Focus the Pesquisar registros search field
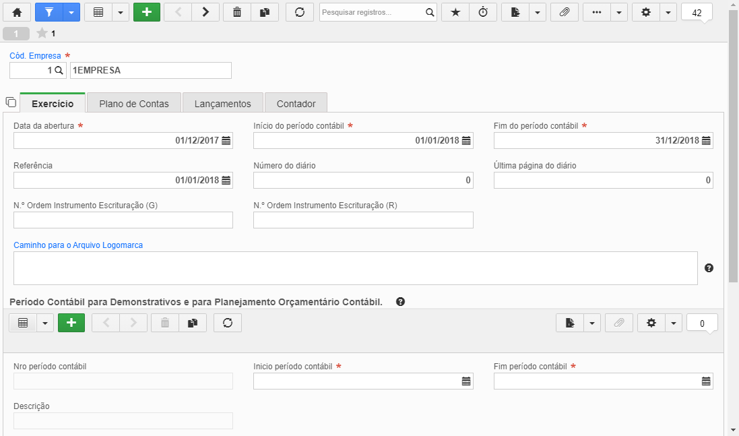The image size is (739, 436). coord(373,12)
